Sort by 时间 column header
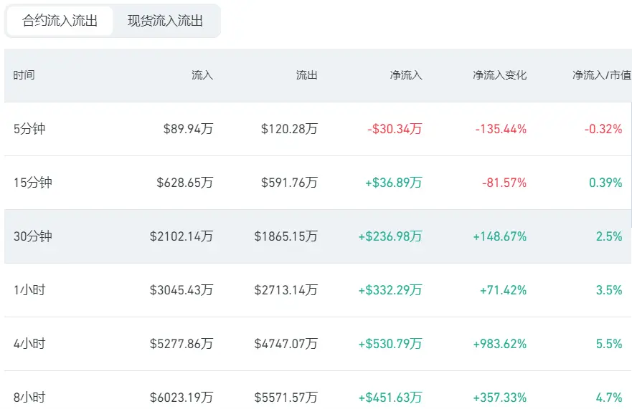Screen dimensions: 632x409 (x=24, y=75)
